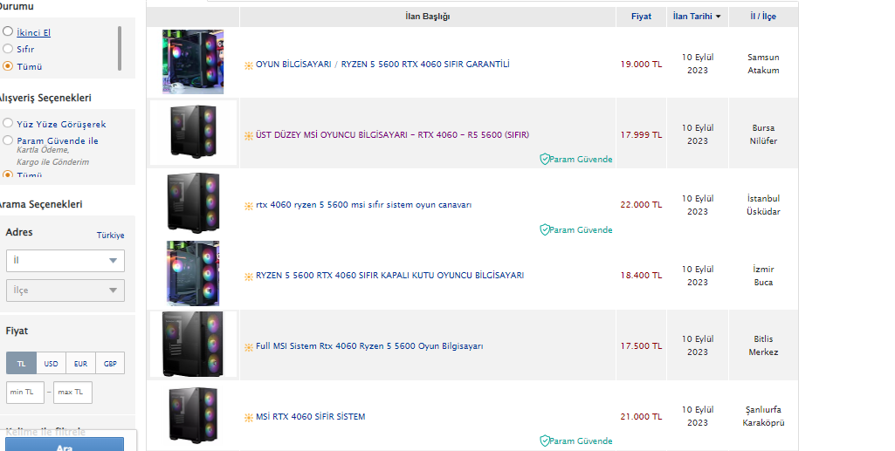Open the İl province dropdown
This screenshot has height=451, width=895.
click(x=65, y=261)
